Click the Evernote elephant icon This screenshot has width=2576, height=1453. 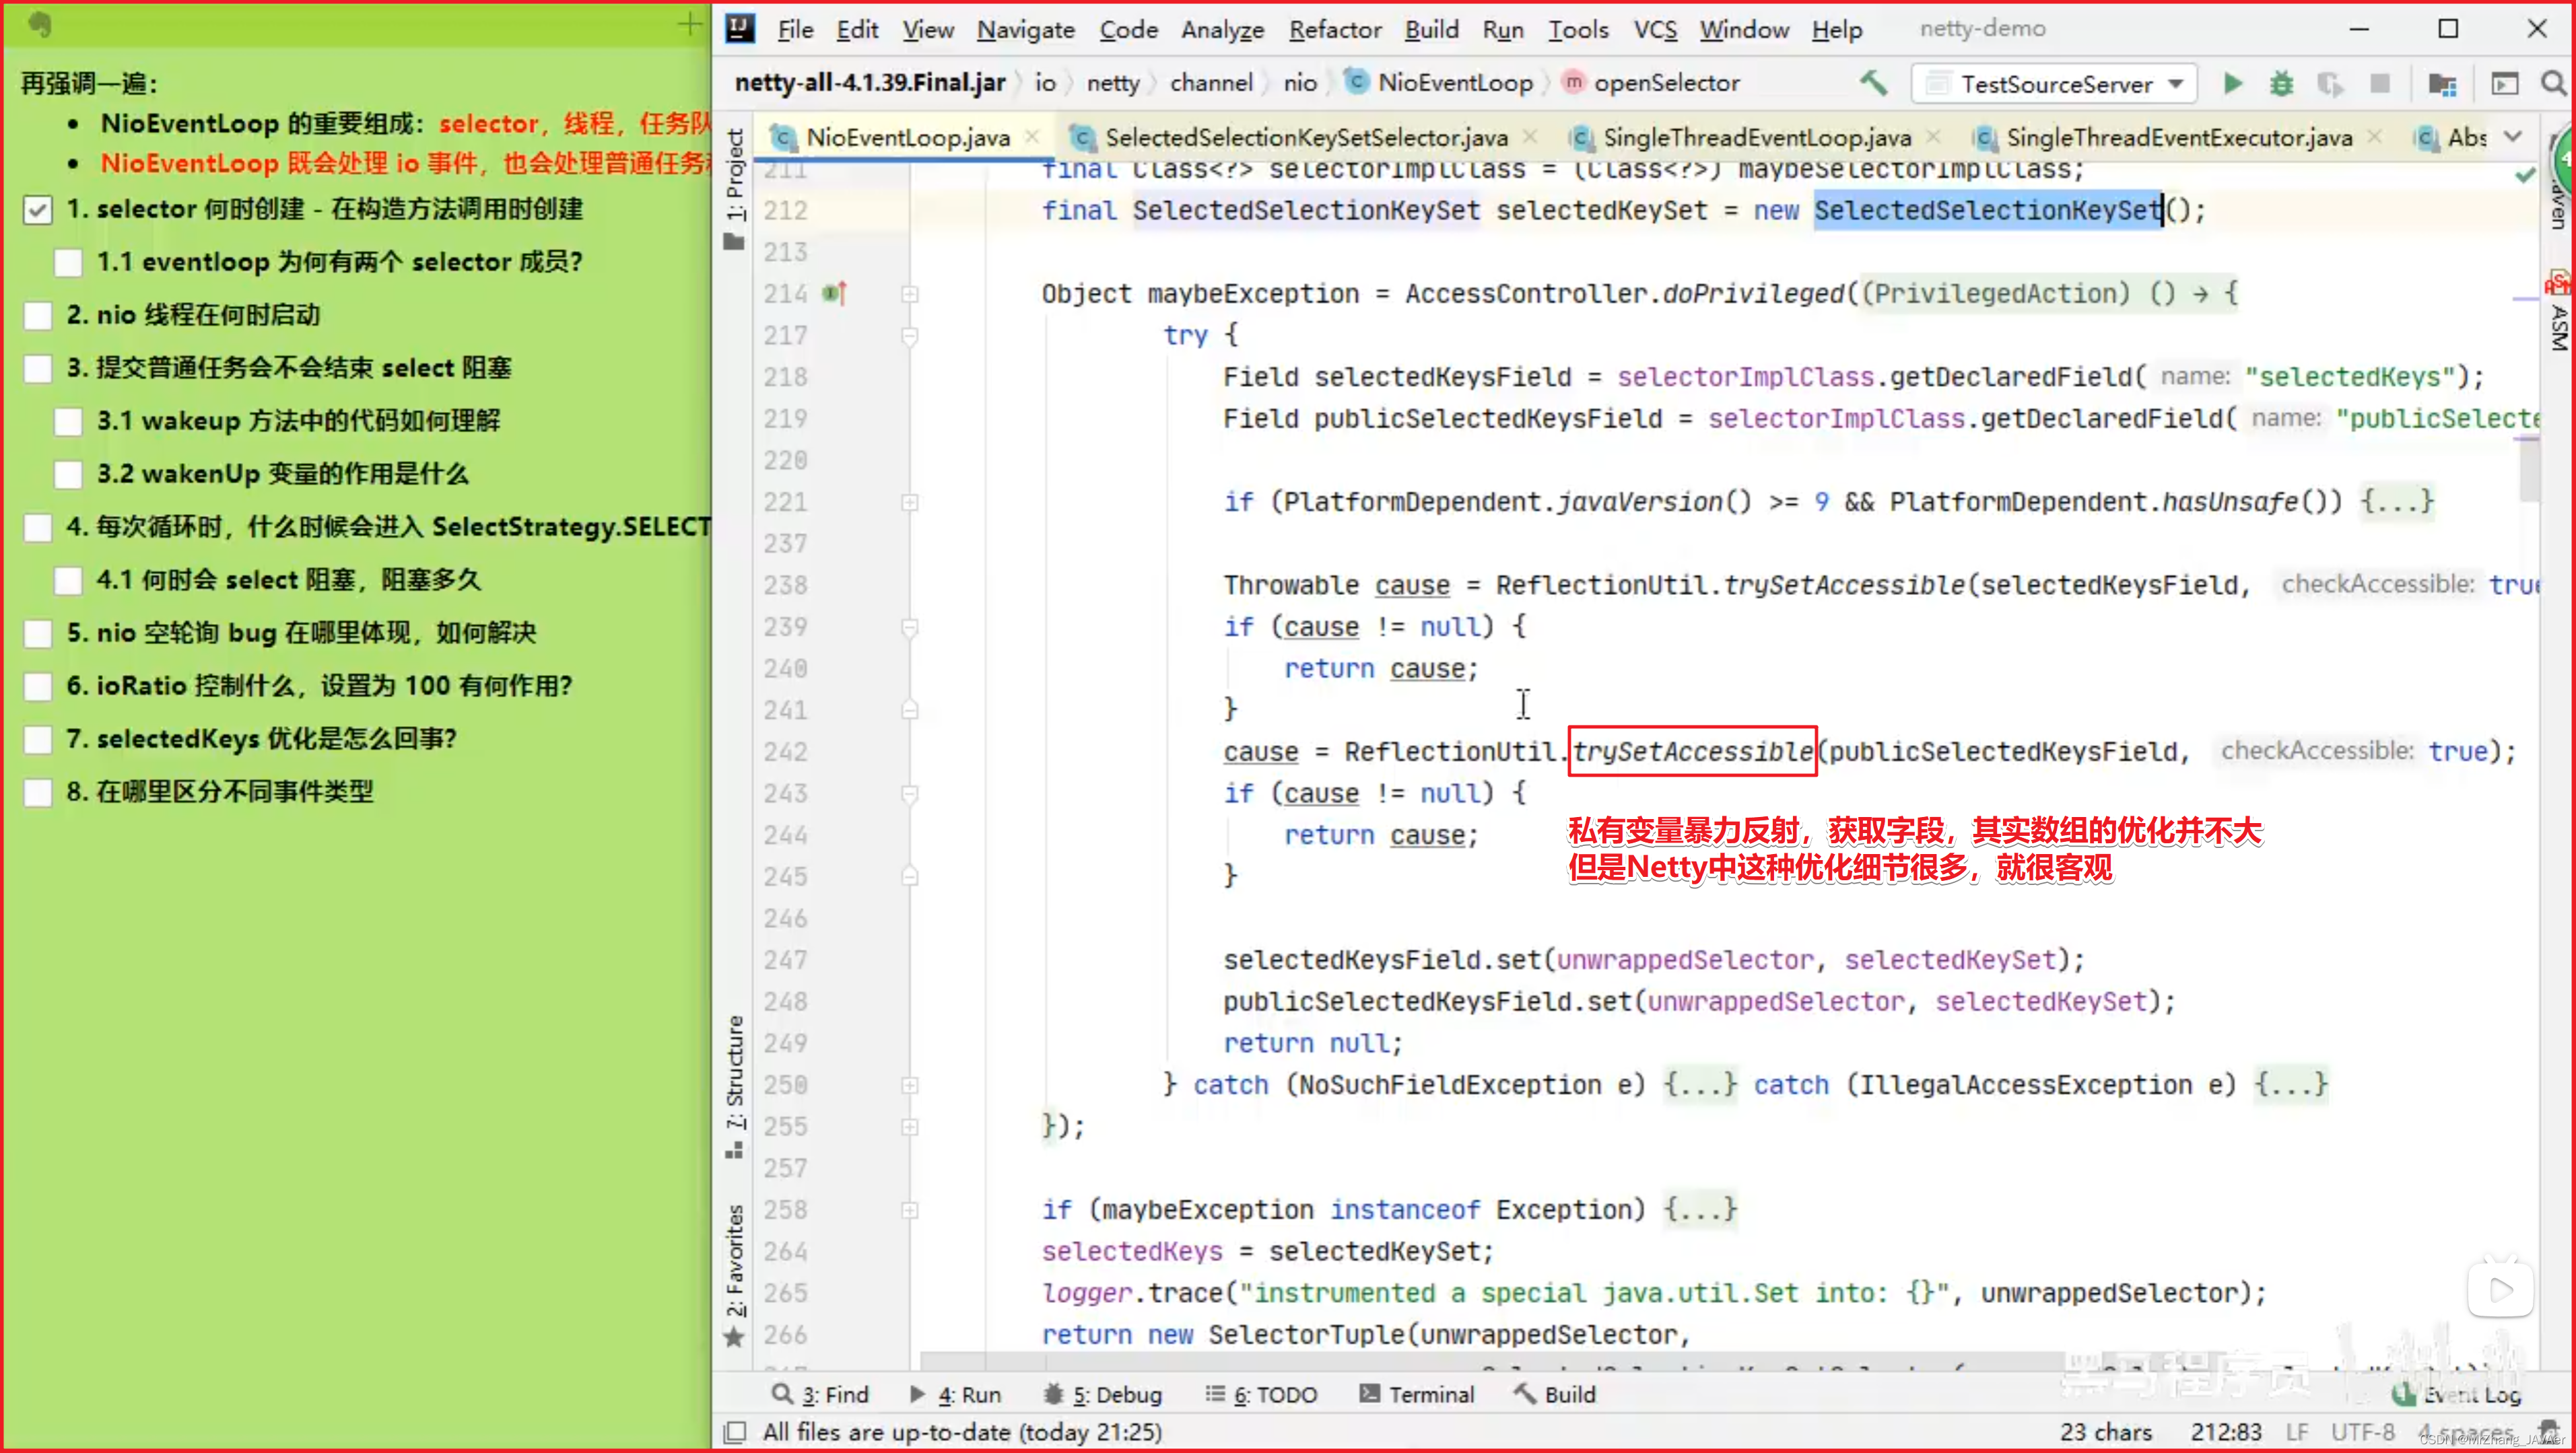[x=40, y=24]
